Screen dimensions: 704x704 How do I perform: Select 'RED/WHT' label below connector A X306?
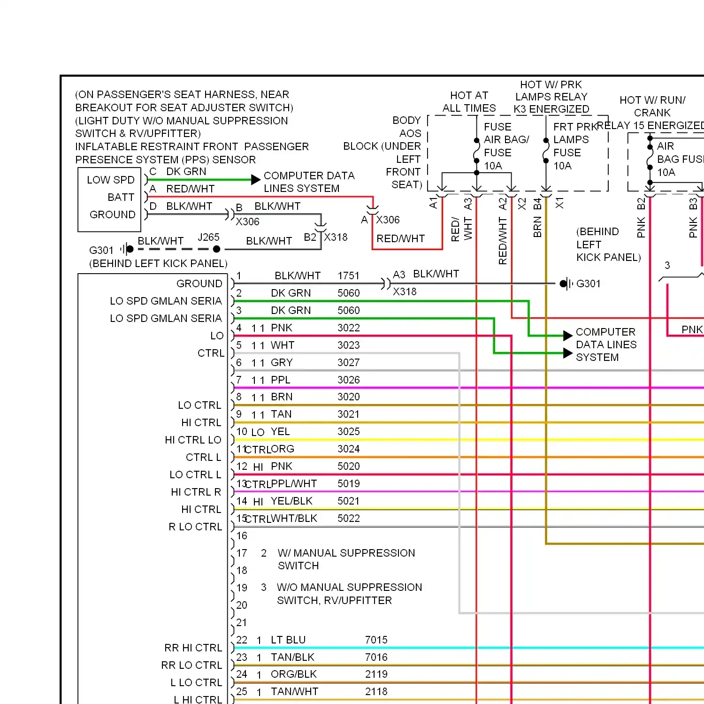click(400, 238)
